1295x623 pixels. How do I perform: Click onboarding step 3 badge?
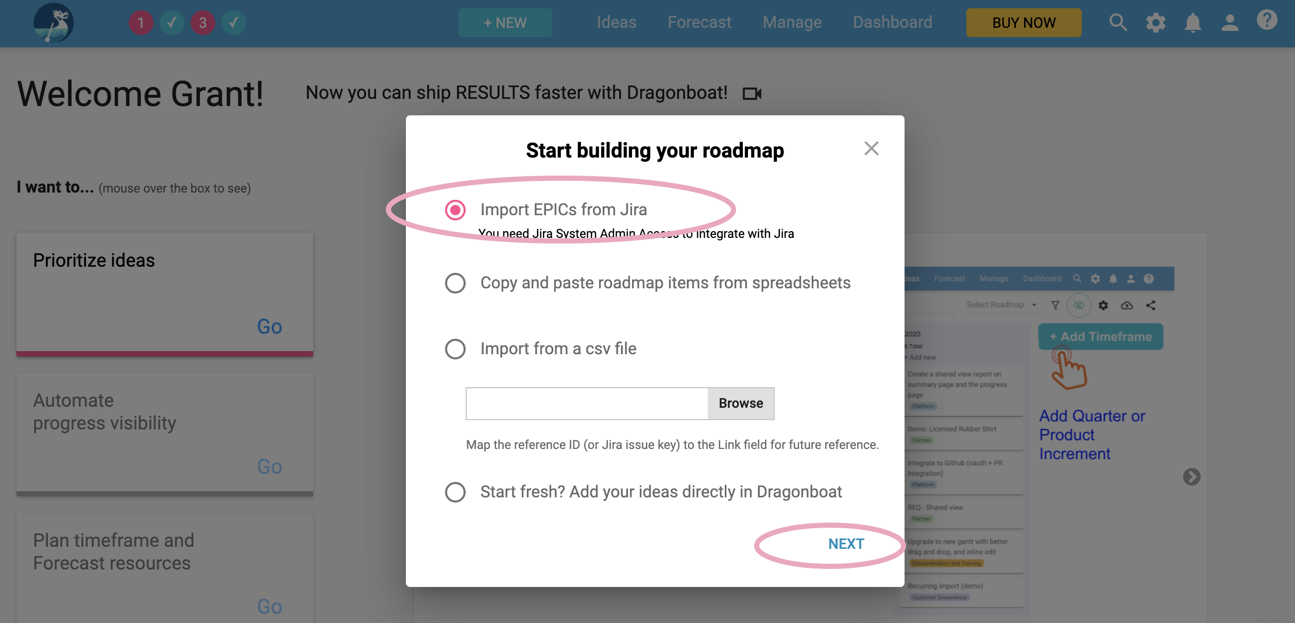[202, 23]
